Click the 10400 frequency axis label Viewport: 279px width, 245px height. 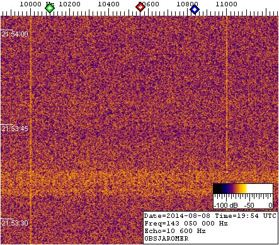click(108, 4)
